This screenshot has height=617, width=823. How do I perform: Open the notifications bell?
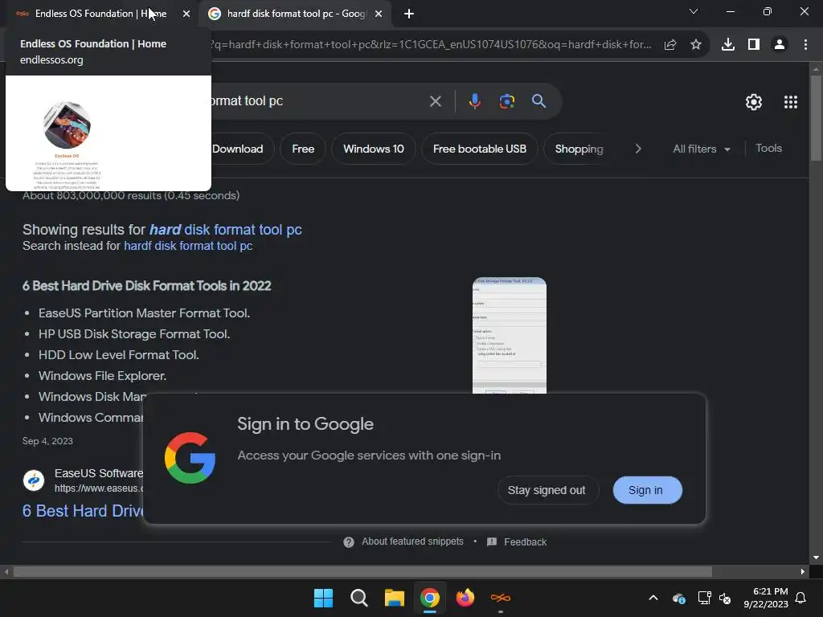click(800, 598)
